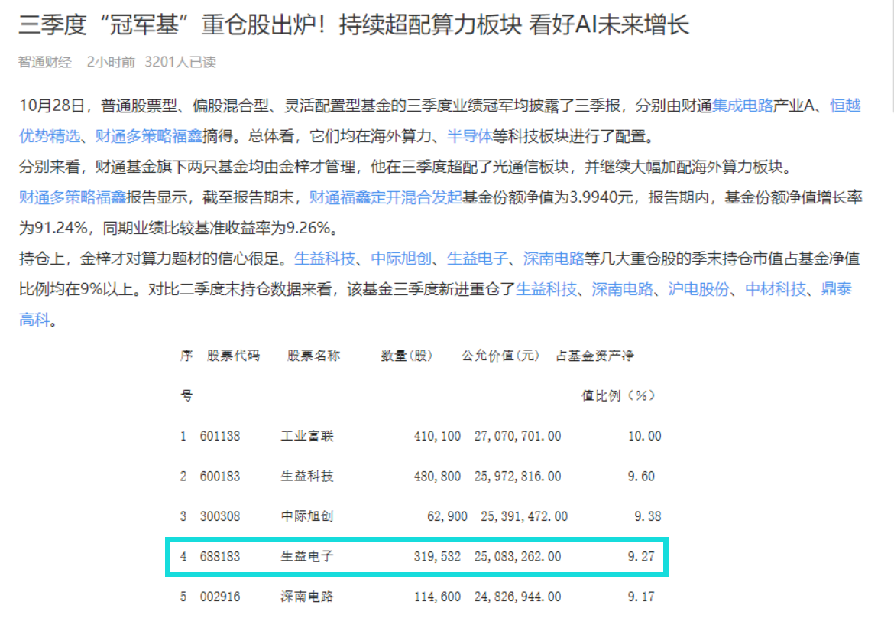Click the 数量(股) column header

[x=407, y=356]
